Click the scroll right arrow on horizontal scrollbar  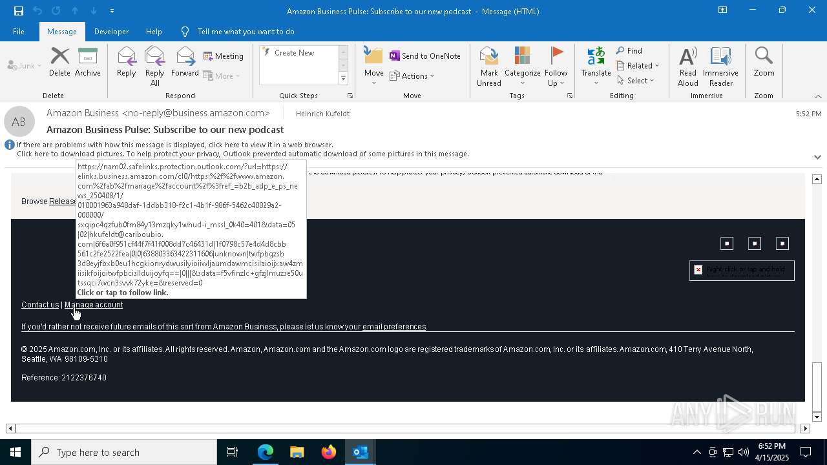click(805, 428)
